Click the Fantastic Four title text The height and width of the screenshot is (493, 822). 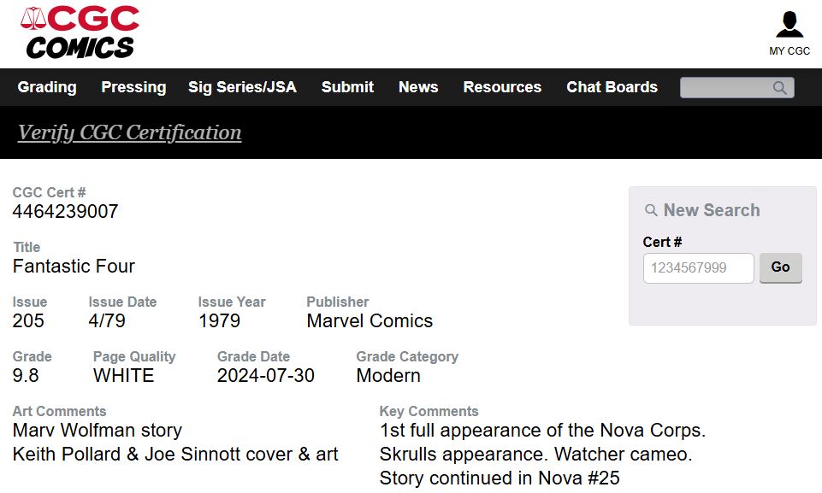click(x=74, y=266)
